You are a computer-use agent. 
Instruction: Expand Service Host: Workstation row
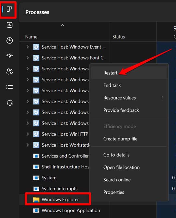[28, 145]
